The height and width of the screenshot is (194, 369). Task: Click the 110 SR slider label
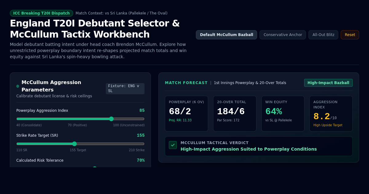pyautogui.click(x=22, y=150)
